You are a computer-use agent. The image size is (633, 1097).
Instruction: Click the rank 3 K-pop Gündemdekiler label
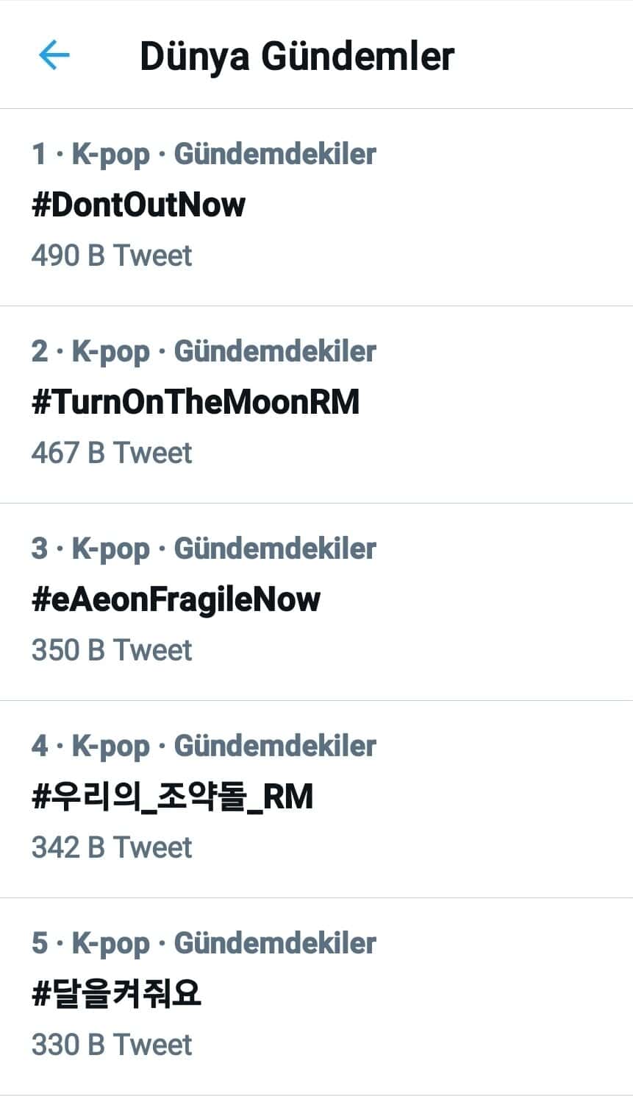click(204, 548)
